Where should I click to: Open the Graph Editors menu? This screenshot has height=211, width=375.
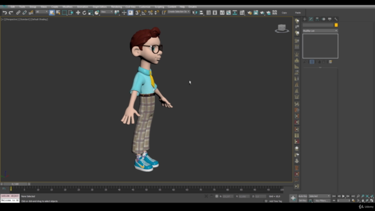(100, 7)
